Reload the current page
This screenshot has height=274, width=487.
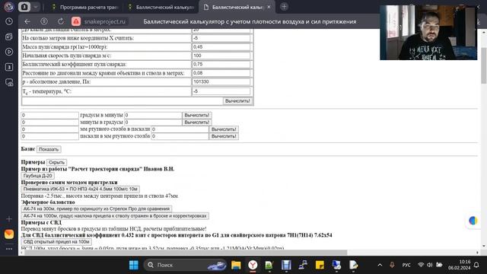[x=61, y=21]
